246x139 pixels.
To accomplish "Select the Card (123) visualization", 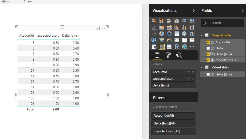I will point(177,40).
